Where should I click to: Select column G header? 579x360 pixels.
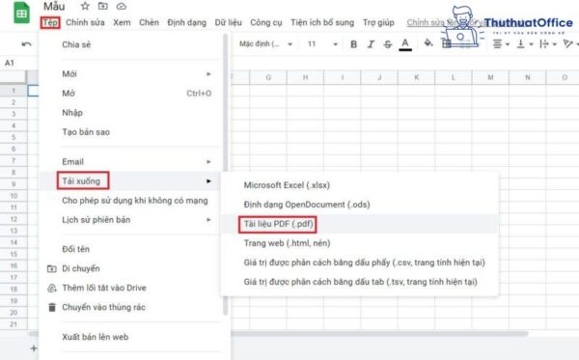pyautogui.click(x=268, y=77)
